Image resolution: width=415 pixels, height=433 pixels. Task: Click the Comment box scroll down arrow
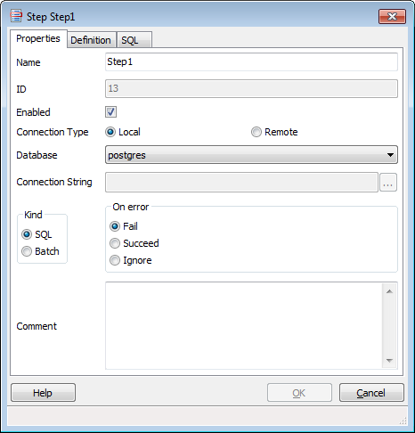(x=389, y=361)
